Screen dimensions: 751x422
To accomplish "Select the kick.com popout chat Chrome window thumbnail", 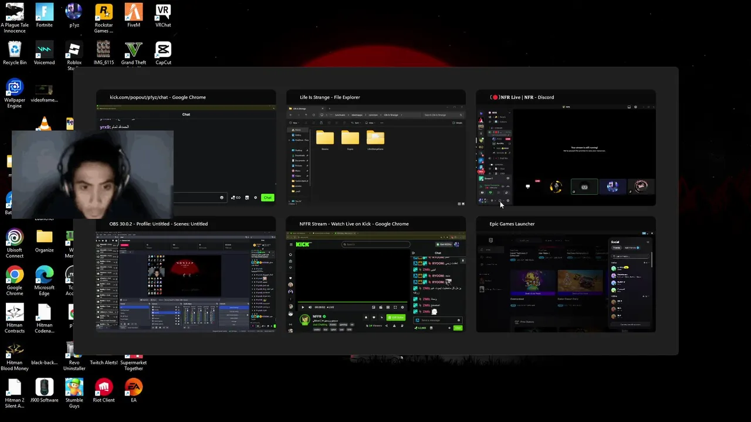I will [186, 148].
